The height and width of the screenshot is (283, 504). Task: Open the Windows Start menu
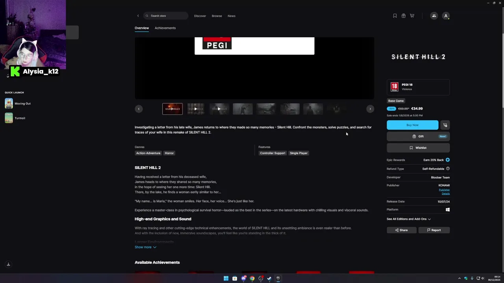(x=226, y=278)
